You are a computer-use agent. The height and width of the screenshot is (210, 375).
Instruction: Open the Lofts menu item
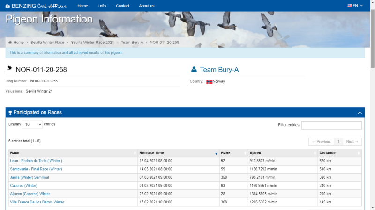pos(102,6)
